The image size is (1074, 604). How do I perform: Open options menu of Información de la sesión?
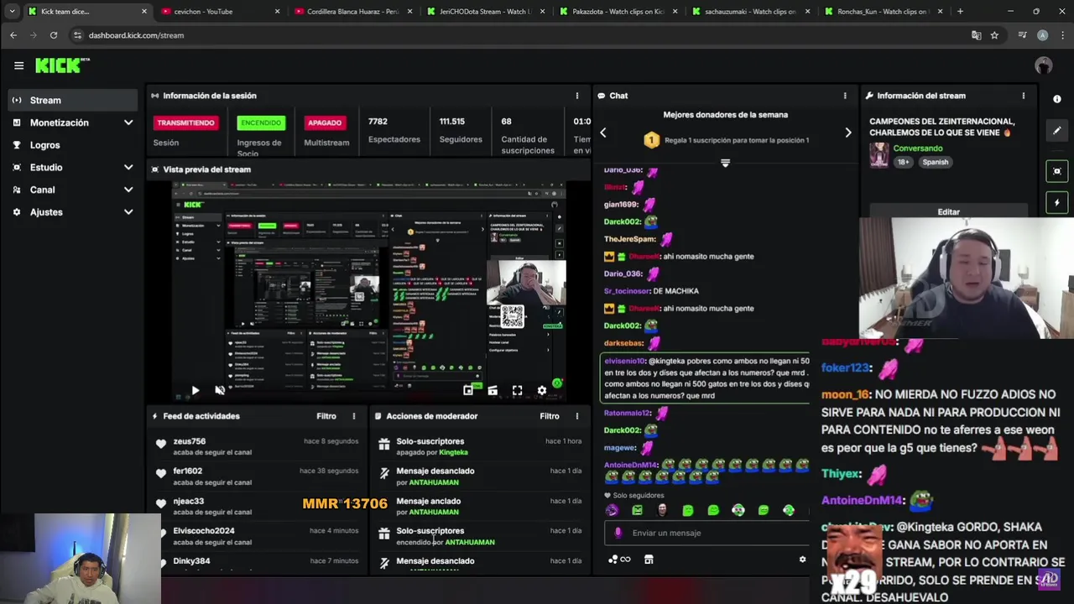[576, 96]
